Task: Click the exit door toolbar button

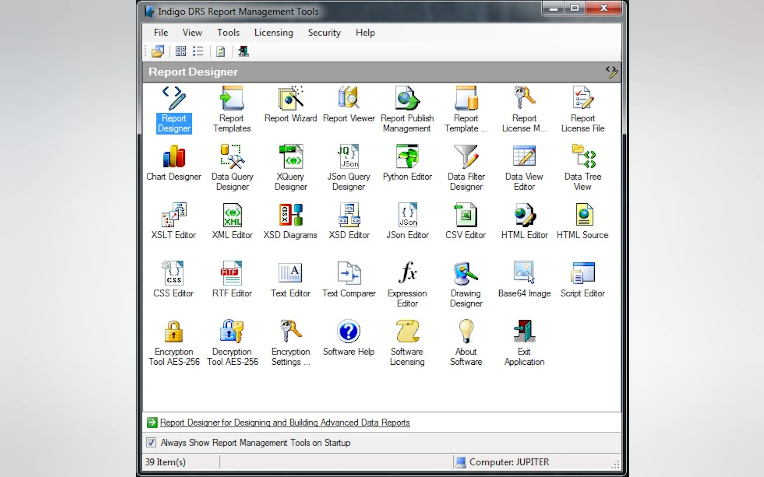Action: tap(243, 51)
